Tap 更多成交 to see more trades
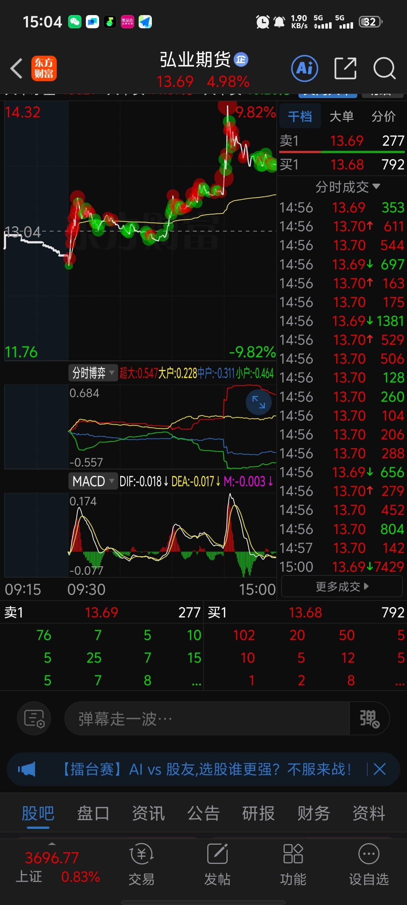Viewport: 407px width, 905px height. pos(342,586)
